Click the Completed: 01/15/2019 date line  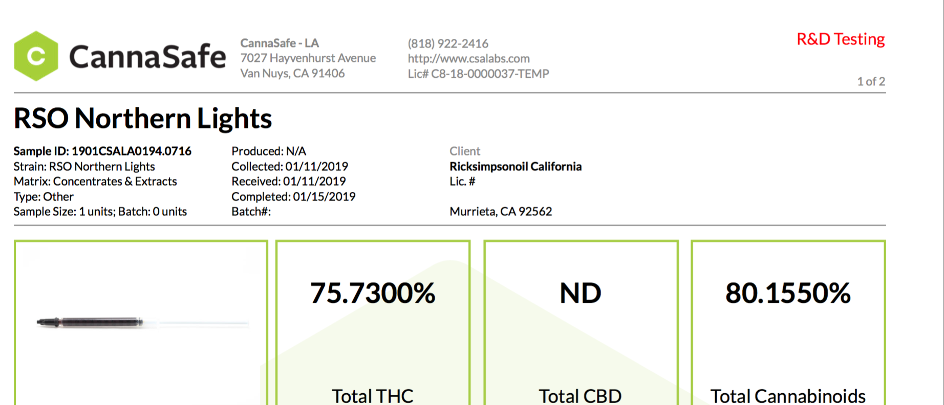[293, 196]
